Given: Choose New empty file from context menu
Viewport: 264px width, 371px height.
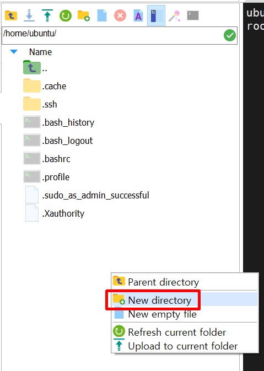Looking at the screenshot, I should [185, 314].
